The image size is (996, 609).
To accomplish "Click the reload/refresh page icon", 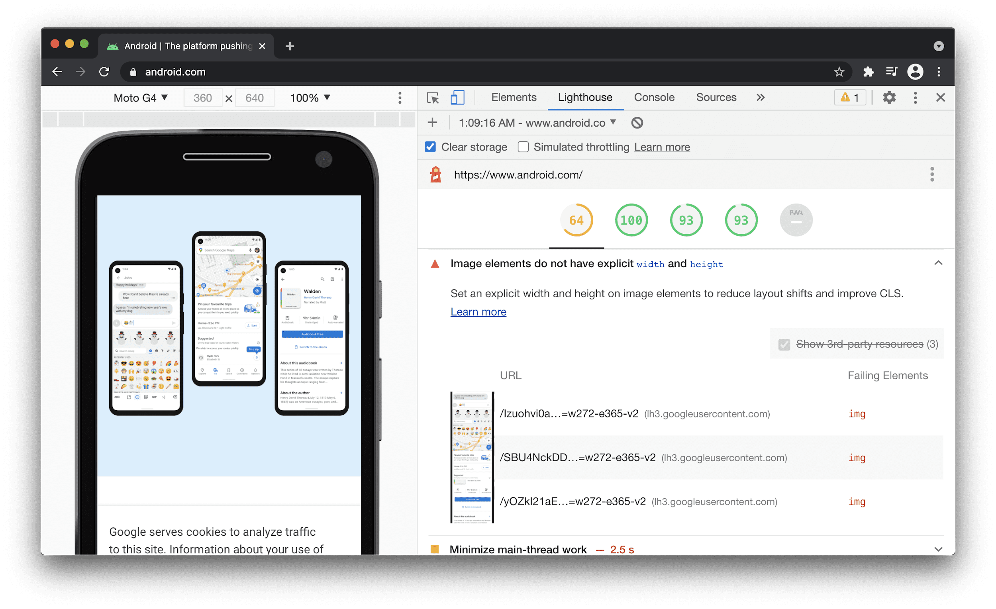I will pos(105,71).
